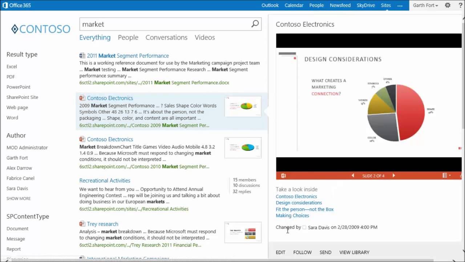The height and width of the screenshot is (262, 465).
Task: Switch to Conversations results tab
Action: point(166,37)
